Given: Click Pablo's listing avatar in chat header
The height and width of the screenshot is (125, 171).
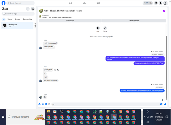Looking at the screenshot, I should [41, 11].
